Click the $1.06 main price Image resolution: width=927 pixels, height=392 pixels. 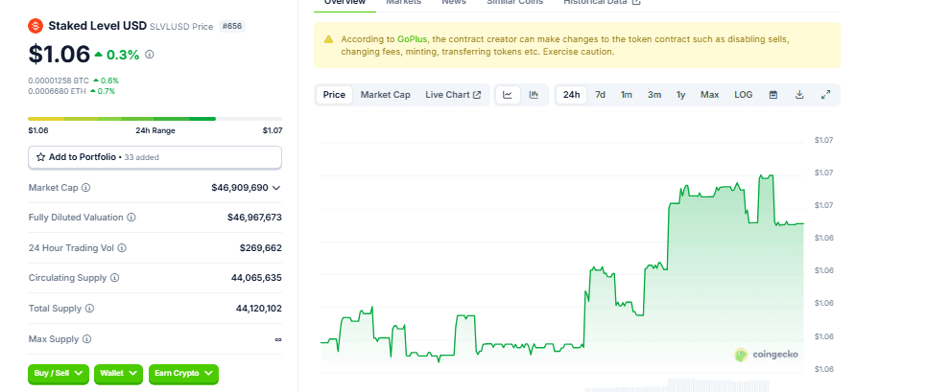(59, 54)
